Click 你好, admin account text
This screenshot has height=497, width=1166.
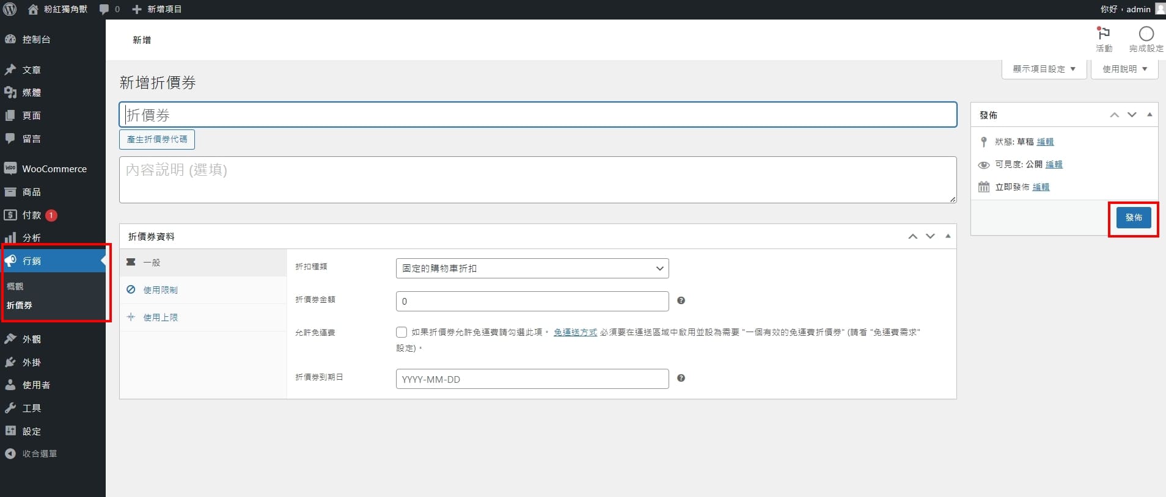(1126, 9)
